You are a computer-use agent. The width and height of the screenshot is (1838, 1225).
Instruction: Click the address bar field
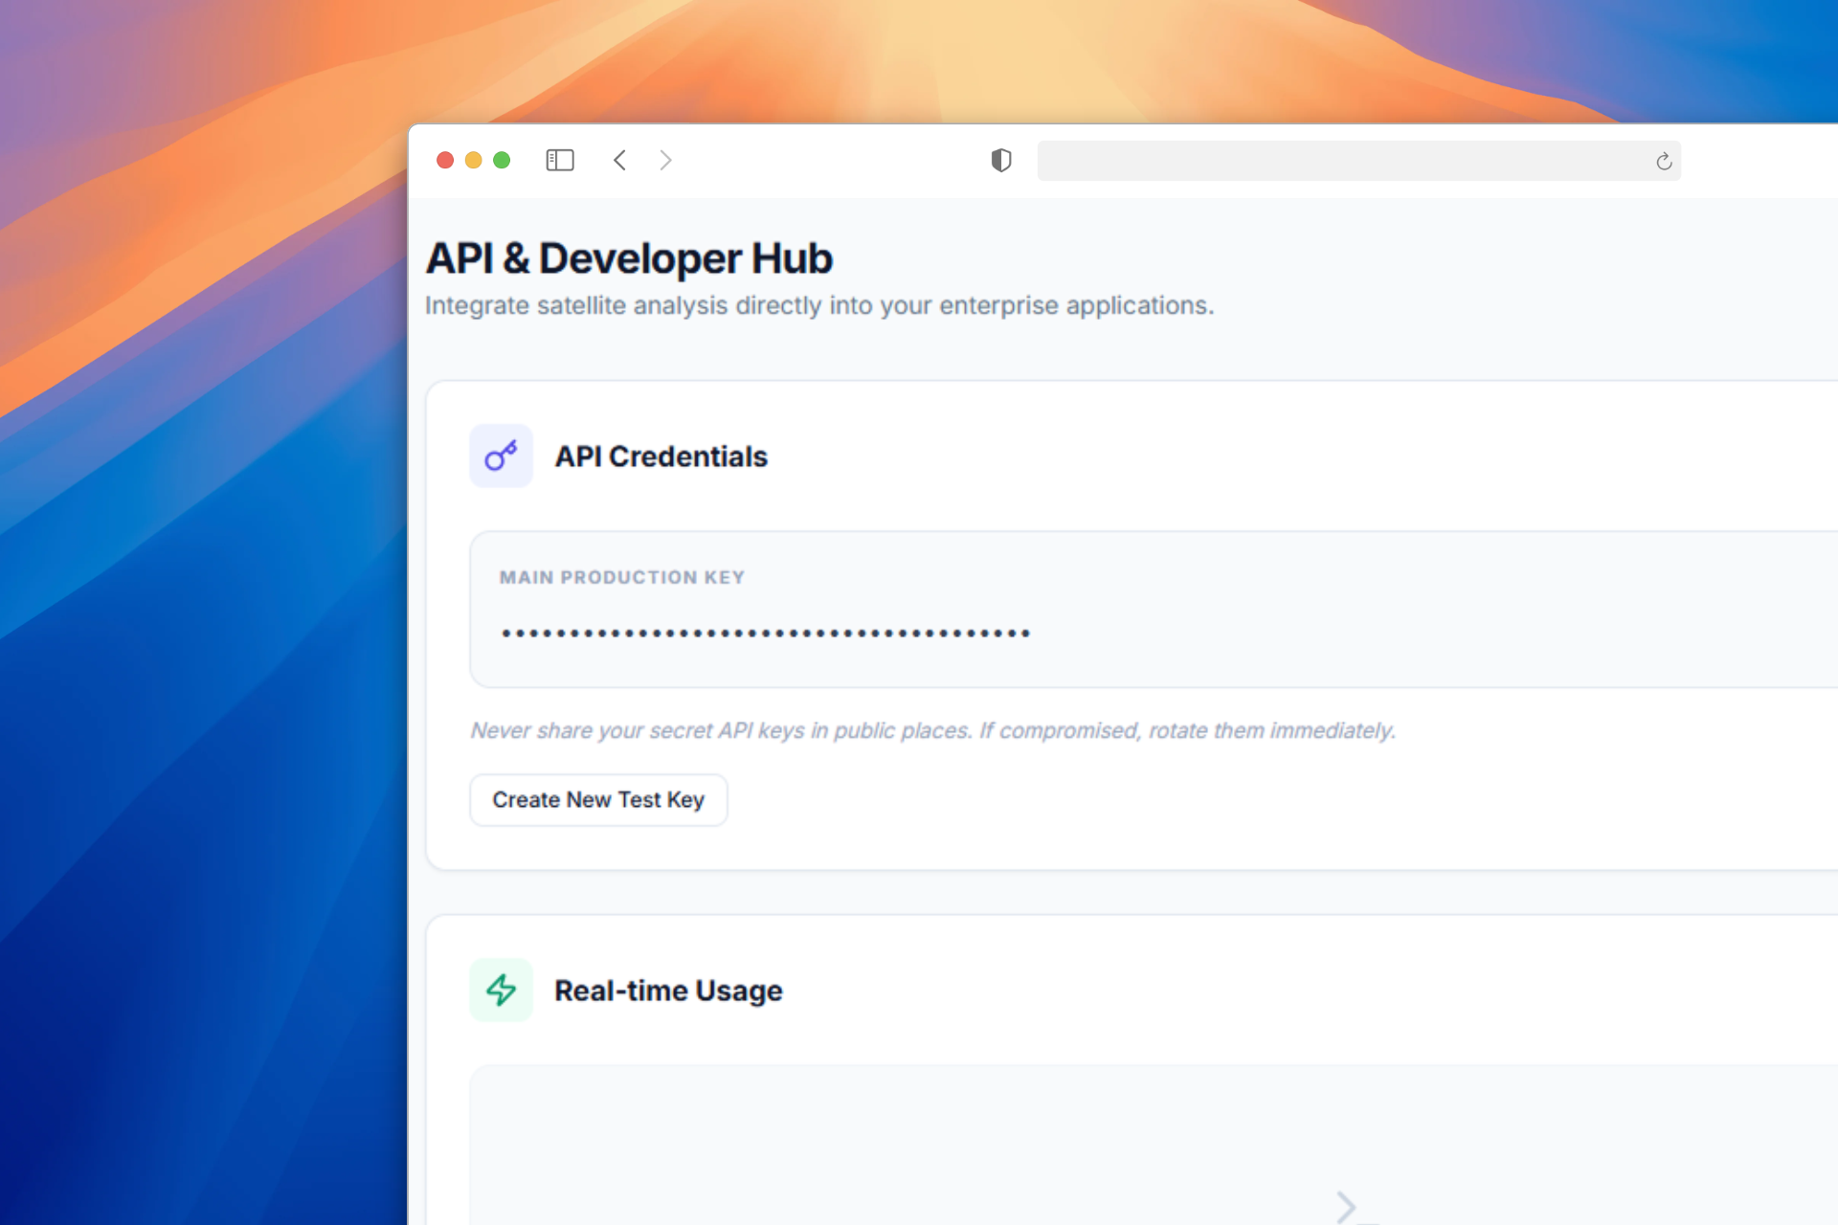1358,161
